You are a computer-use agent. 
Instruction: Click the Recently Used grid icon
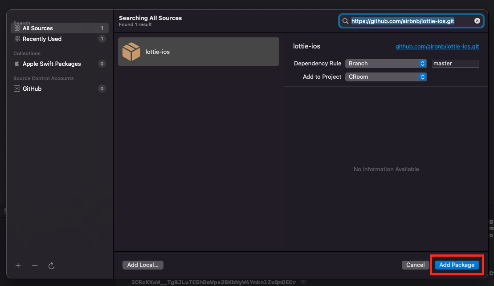17,39
